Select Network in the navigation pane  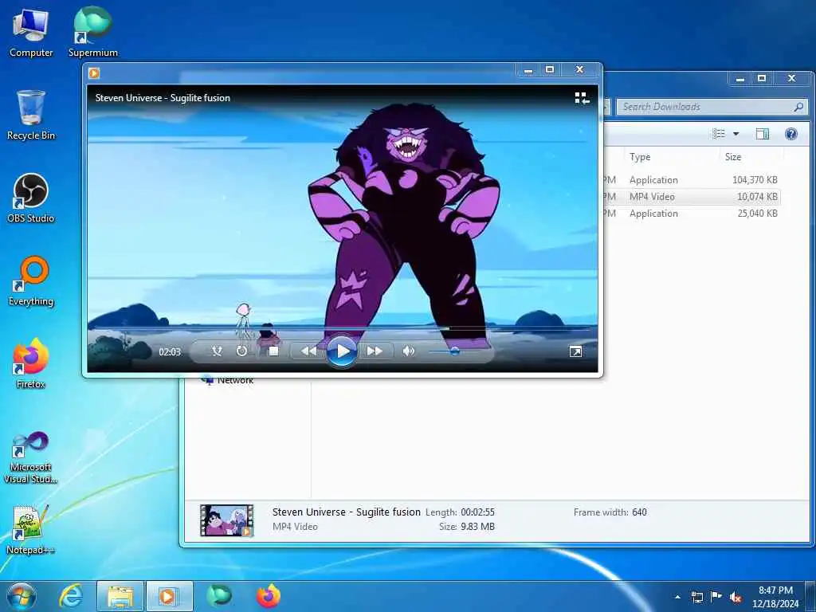tap(227, 380)
